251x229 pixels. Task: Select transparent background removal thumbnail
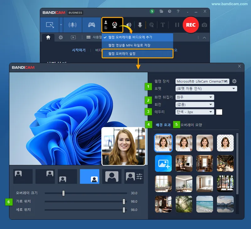225,143
